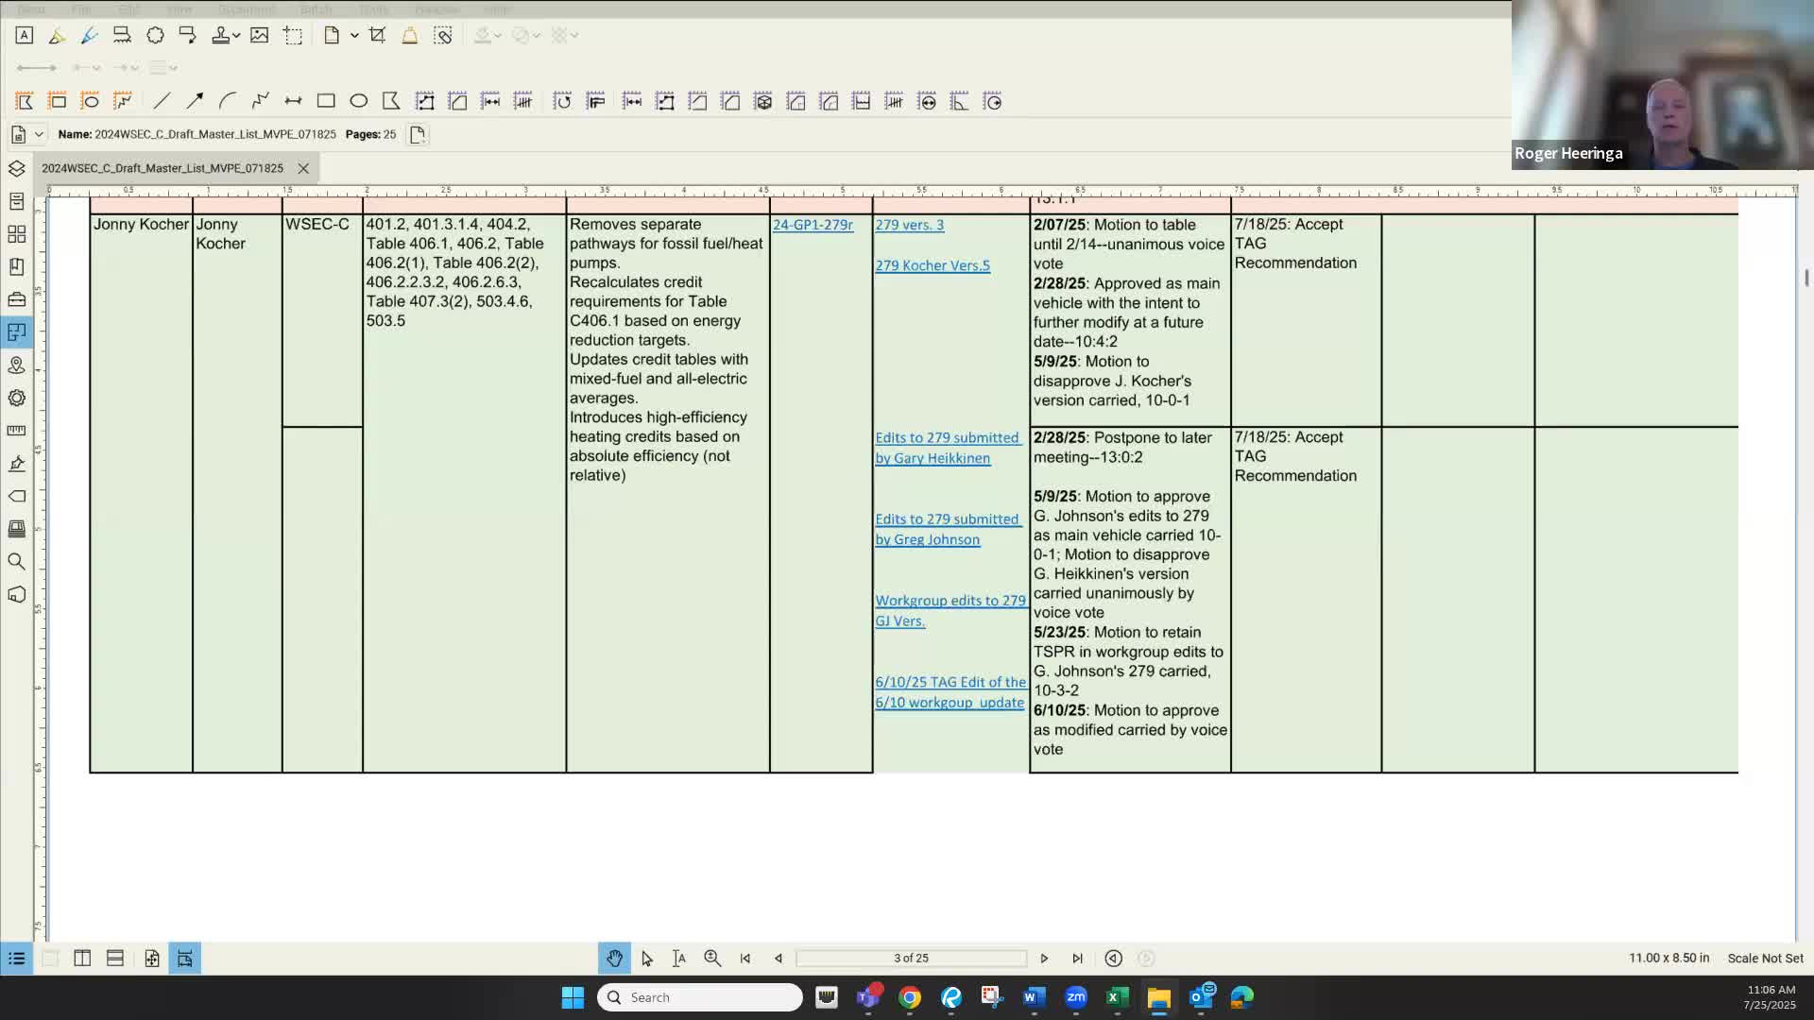The height and width of the screenshot is (1020, 1814).
Task: Click the page number field 3 of 25
Action: 911,958
